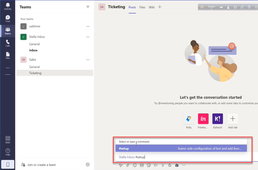This screenshot has width=258, height=170.
Task: Open the English language dropdown
Action: tap(211, 7)
